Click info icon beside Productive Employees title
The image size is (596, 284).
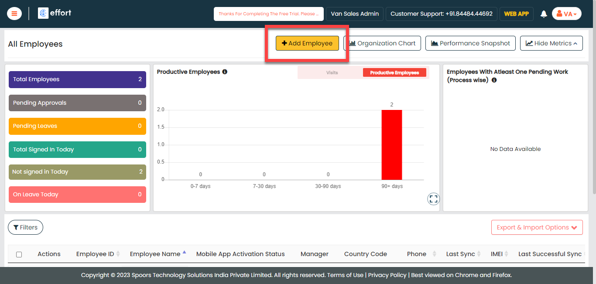tap(225, 72)
